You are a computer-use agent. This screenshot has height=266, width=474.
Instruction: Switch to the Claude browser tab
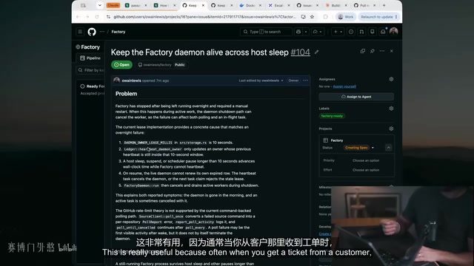[x=113, y=5]
